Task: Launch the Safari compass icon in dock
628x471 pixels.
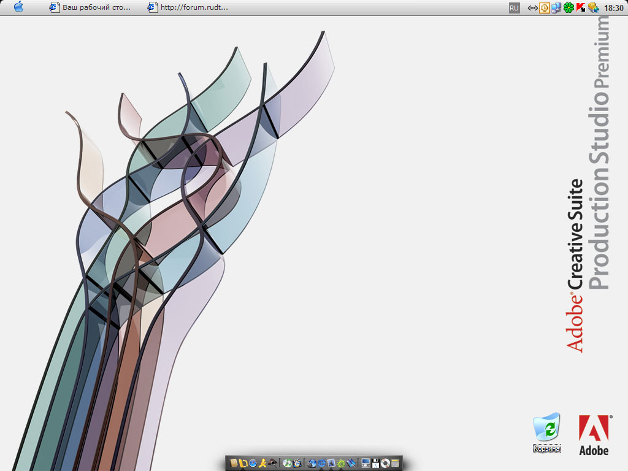Action: coord(253,464)
